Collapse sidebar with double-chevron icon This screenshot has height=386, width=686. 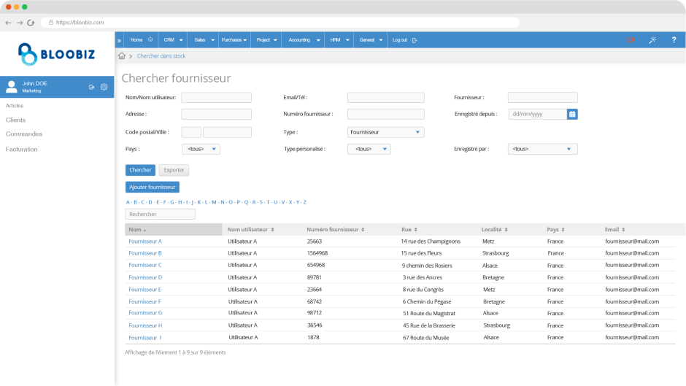pyautogui.click(x=119, y=40)
